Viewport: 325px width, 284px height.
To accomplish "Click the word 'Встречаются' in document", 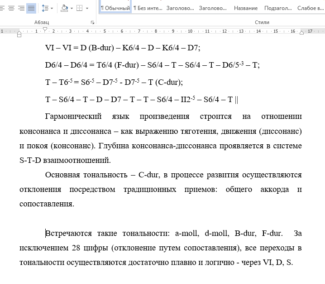I will (x=68, y=234).
